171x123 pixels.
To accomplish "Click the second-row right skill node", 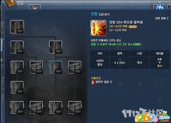I will [x=56, y=47].
